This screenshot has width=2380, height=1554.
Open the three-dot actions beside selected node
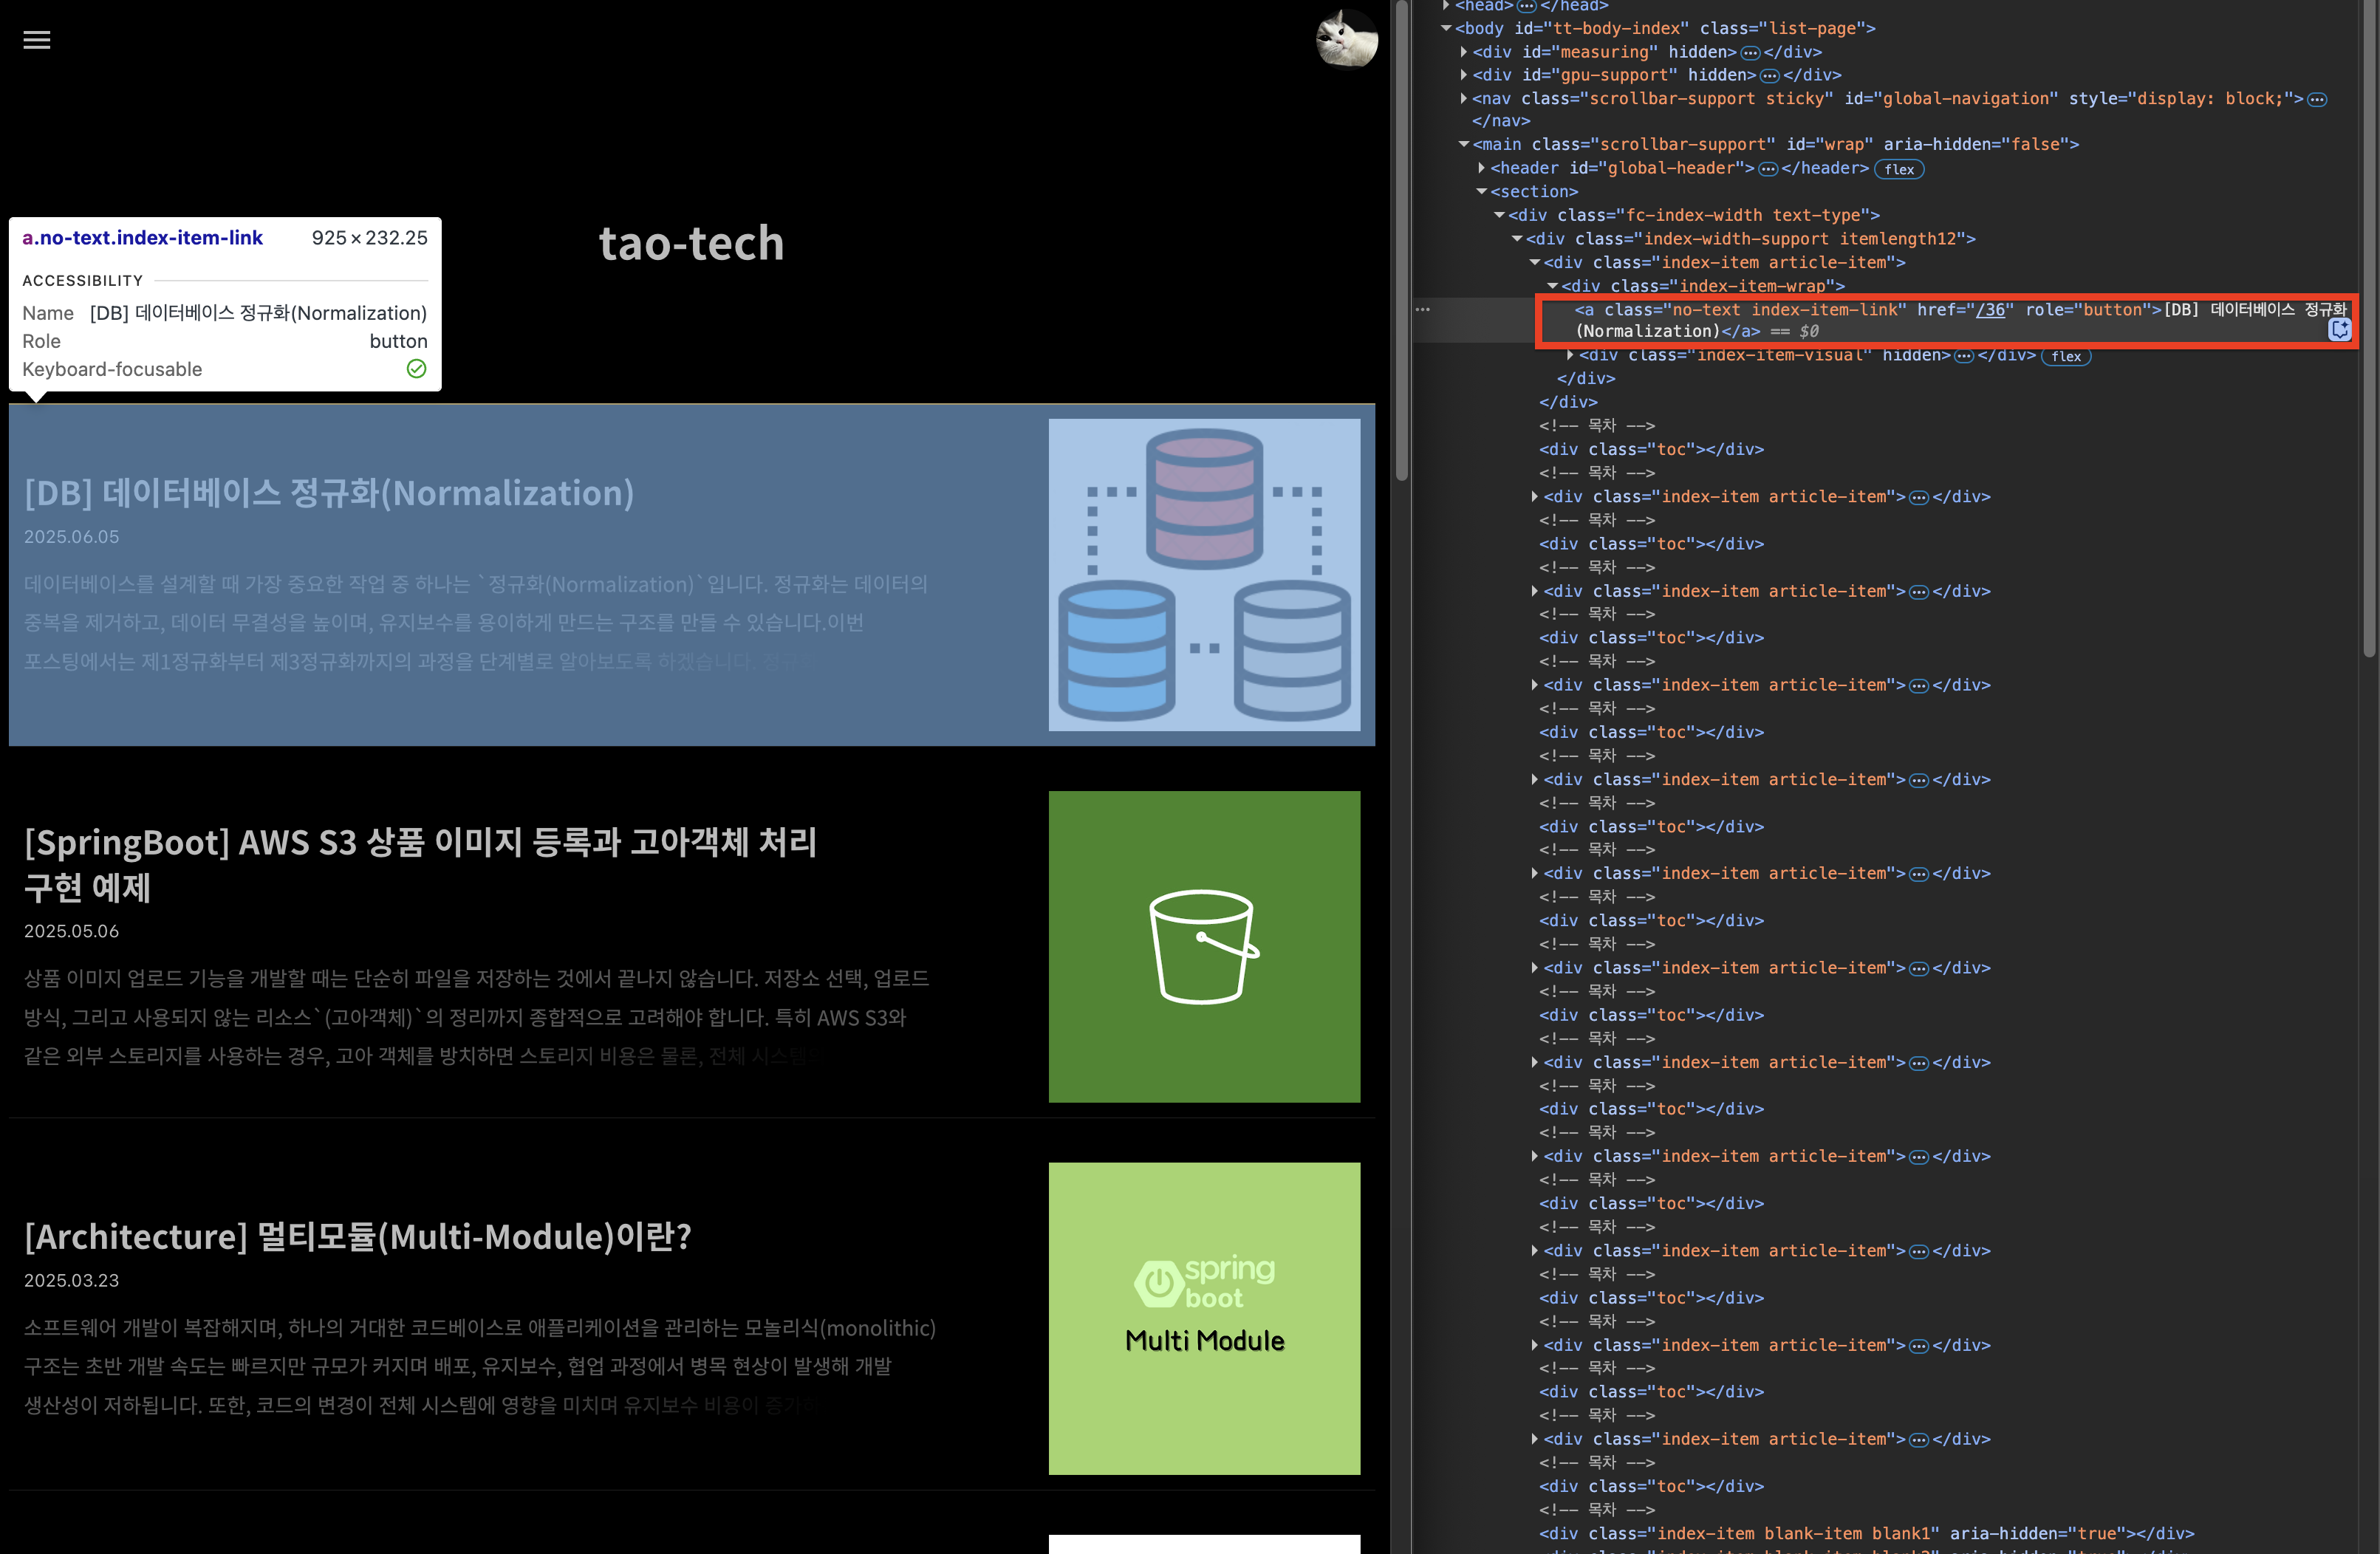pyautogui.click(x=1422, y=310)
